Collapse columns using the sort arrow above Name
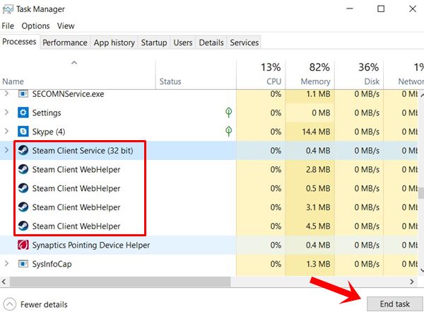The width and height of the screenshot is (424, 317). 74,63
